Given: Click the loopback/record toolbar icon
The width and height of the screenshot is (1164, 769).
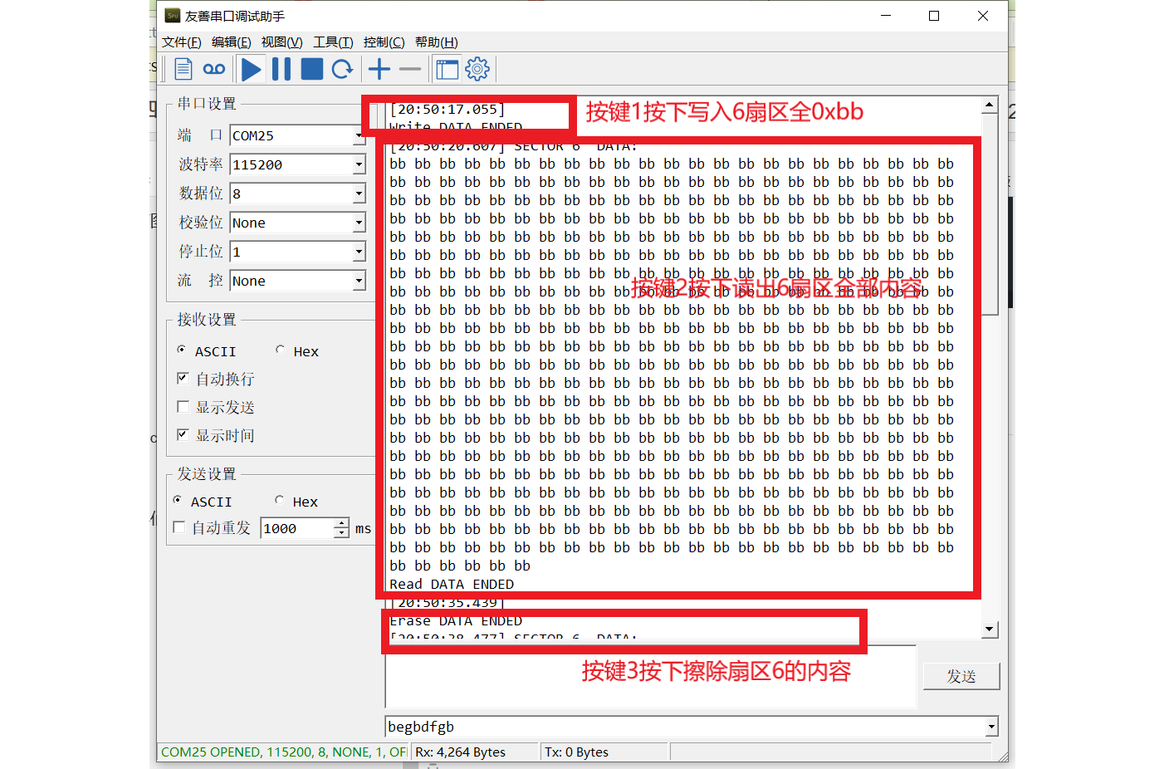Looking at the screenshot, I should pos(214,69).
